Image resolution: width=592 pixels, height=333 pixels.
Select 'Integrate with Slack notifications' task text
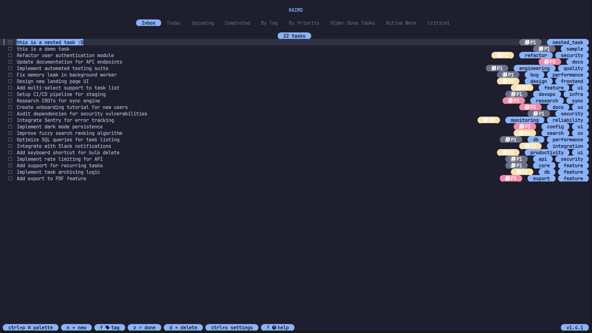click(x=64, y=146)
